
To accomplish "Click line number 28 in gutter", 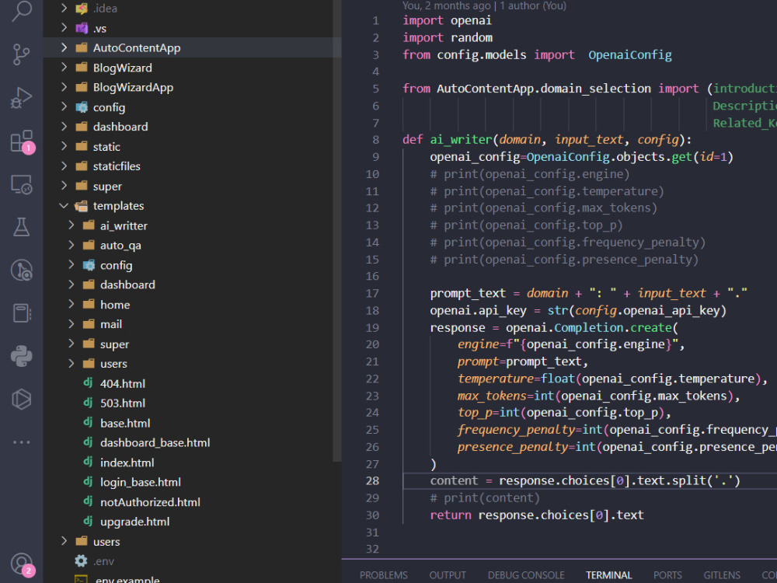I will point(372,481).
